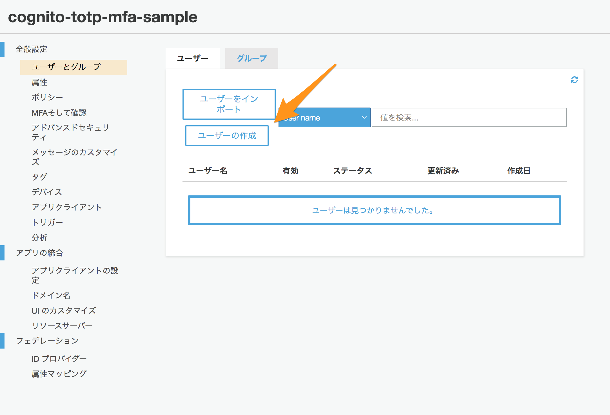Click the refresh users icon
Screen dimensions: 610x415
pos(575,80)
